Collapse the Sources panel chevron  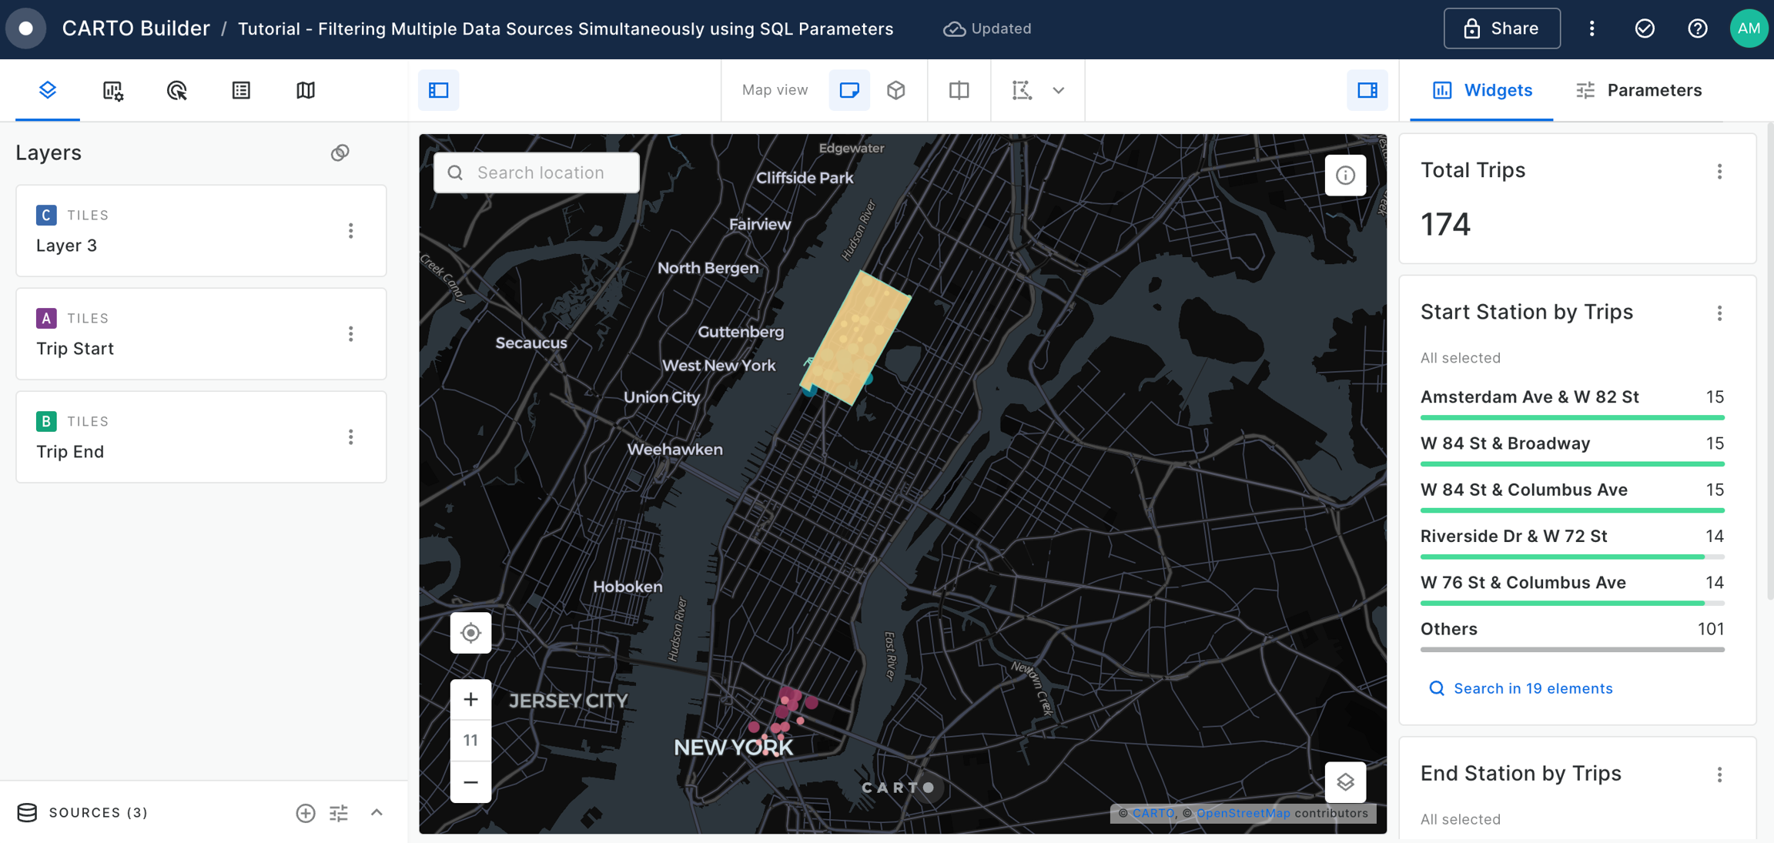pos(377,813)
